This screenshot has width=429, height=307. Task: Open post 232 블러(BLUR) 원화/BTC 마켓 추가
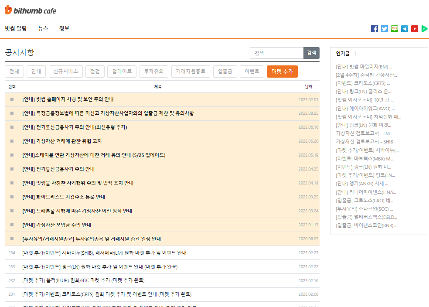point(83,280)
